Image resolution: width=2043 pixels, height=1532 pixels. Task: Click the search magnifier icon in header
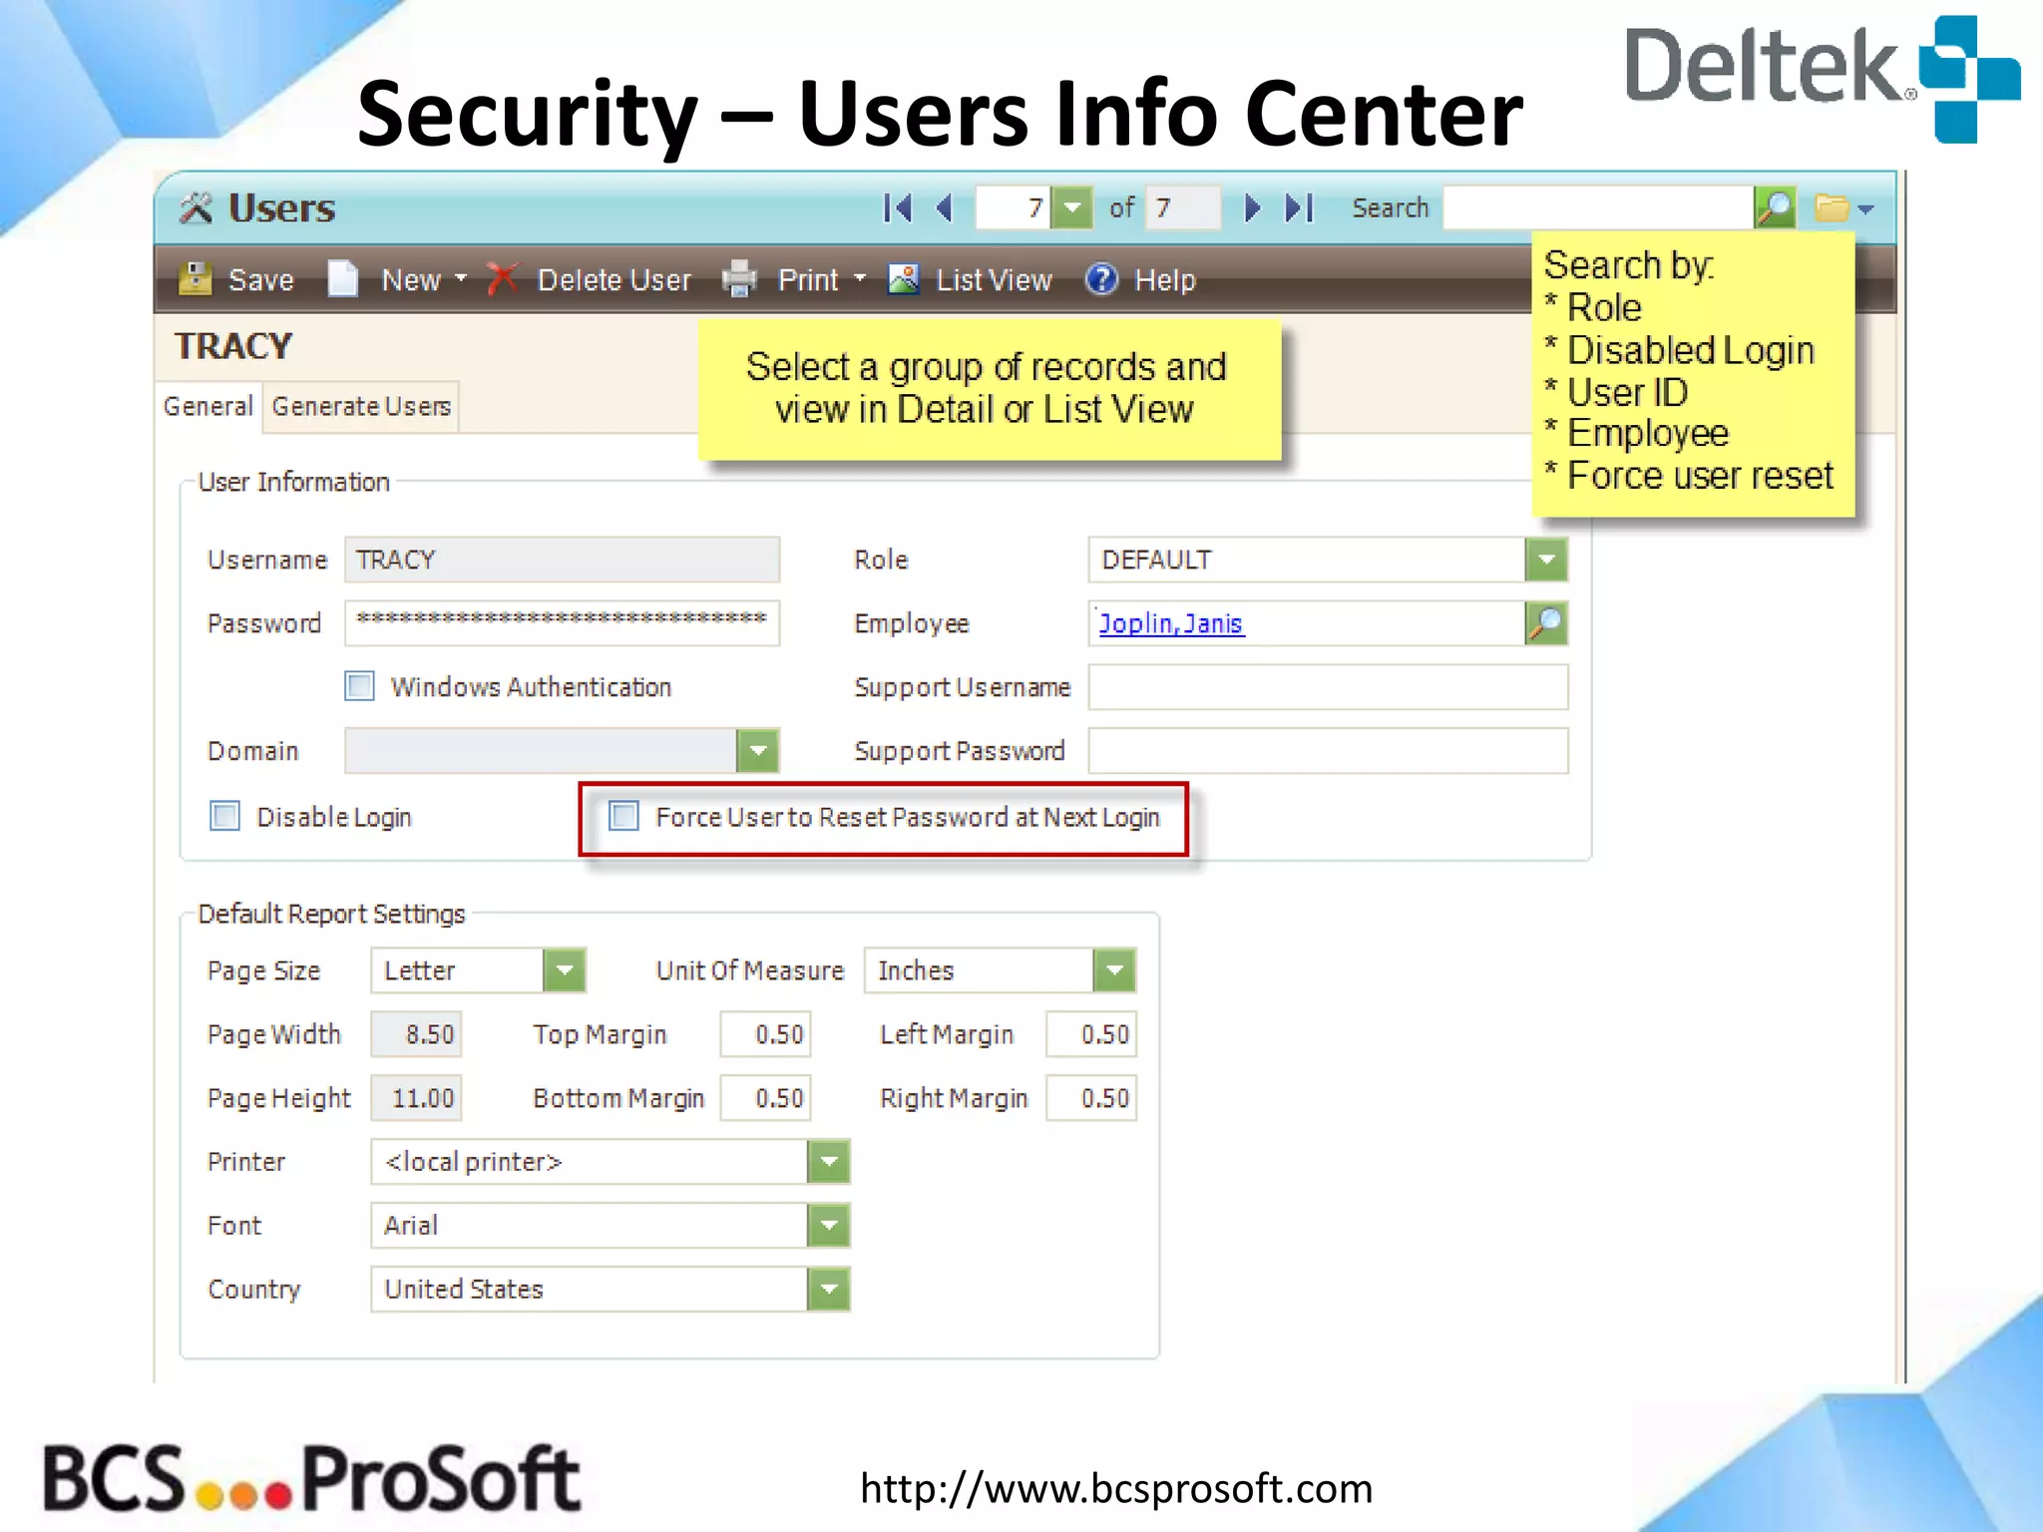coord(1776,208)
